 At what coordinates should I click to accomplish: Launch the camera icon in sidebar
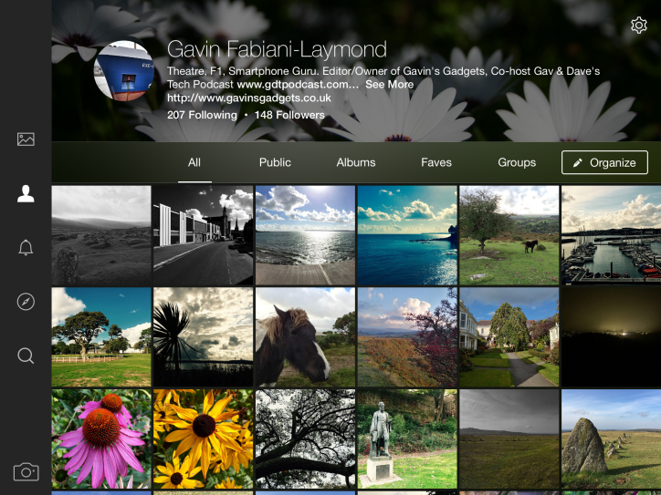click(x=26, y=471)
